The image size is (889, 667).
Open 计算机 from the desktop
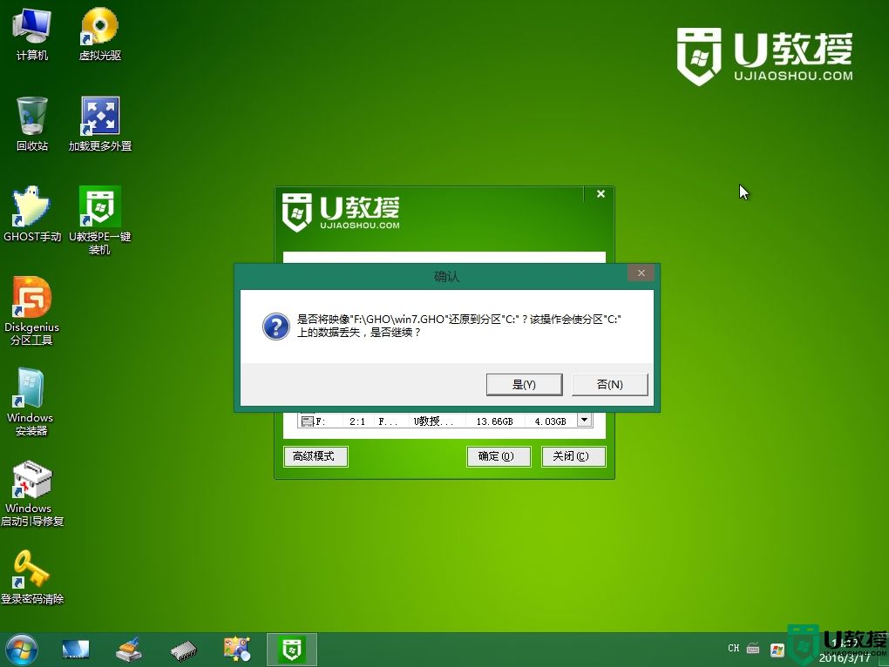click(x=31, y=30)
